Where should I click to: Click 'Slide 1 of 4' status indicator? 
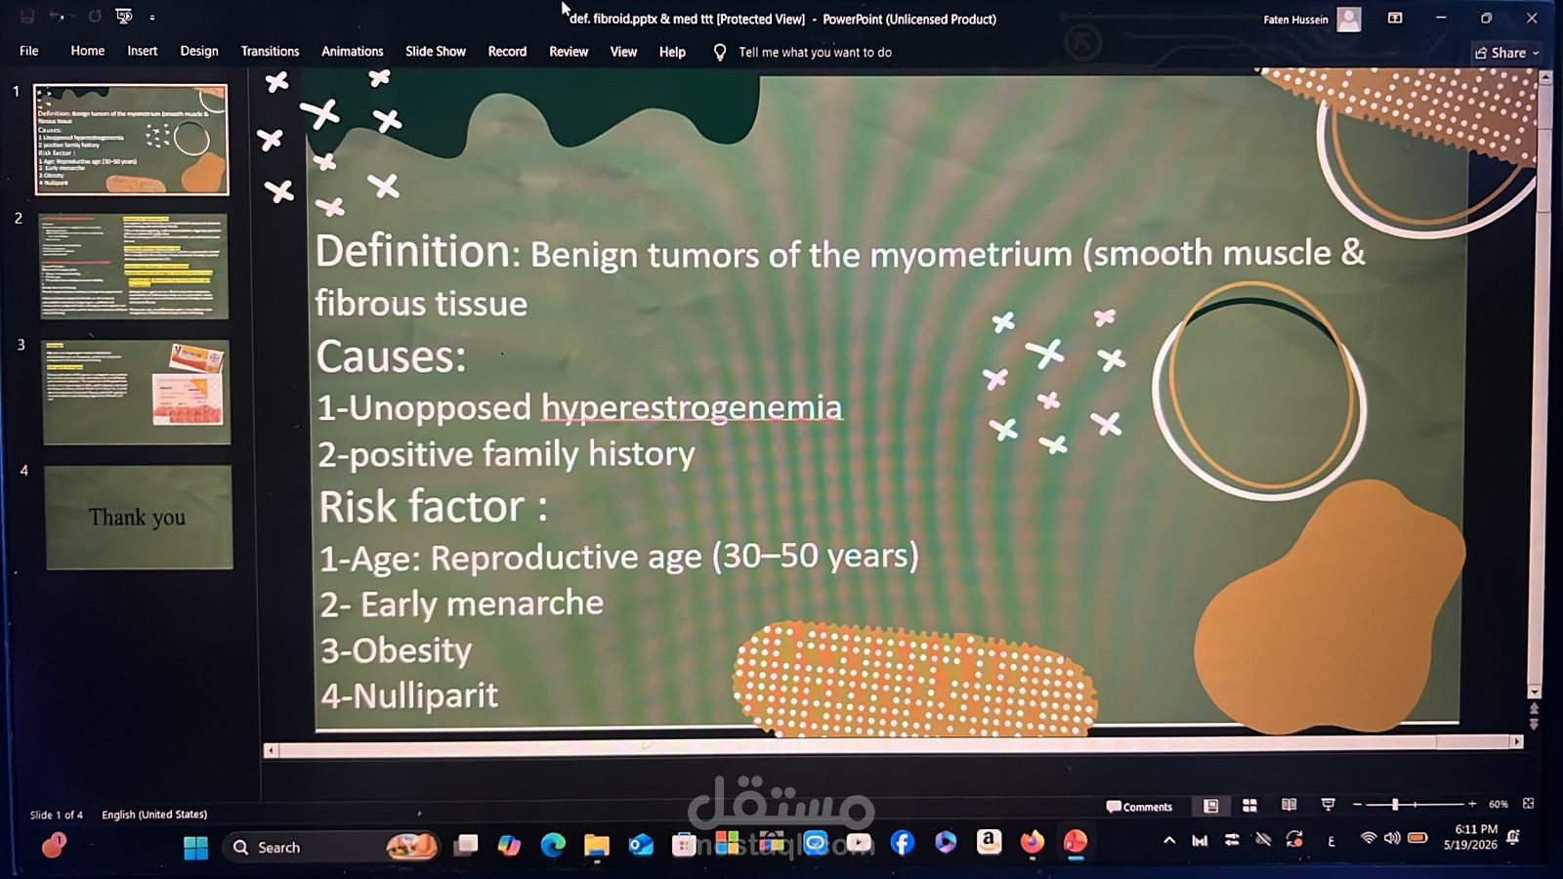pyautogui.click(x=57, y=815)
